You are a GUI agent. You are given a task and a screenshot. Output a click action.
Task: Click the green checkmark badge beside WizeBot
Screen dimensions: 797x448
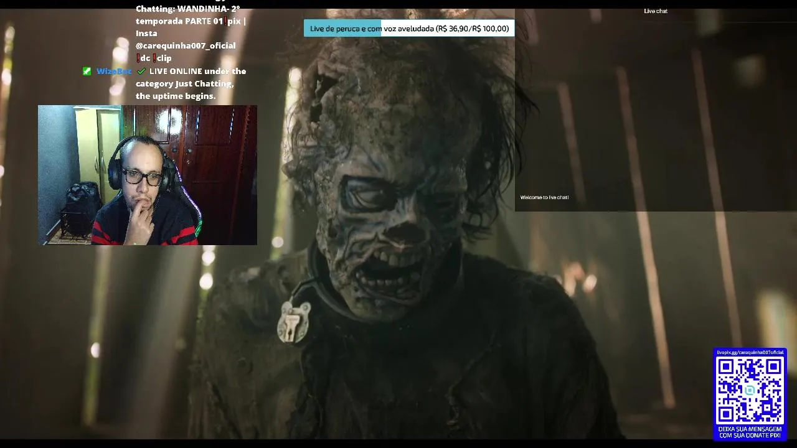coord(87,72)
